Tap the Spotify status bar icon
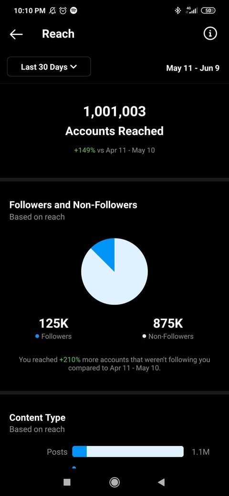This screenshot has width=229, height=496. tap(73, 11)
